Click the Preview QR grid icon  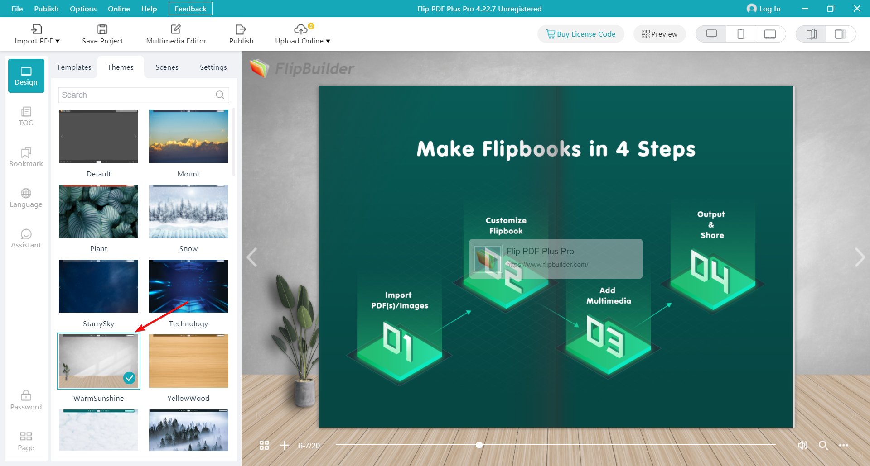pos(645,34)
